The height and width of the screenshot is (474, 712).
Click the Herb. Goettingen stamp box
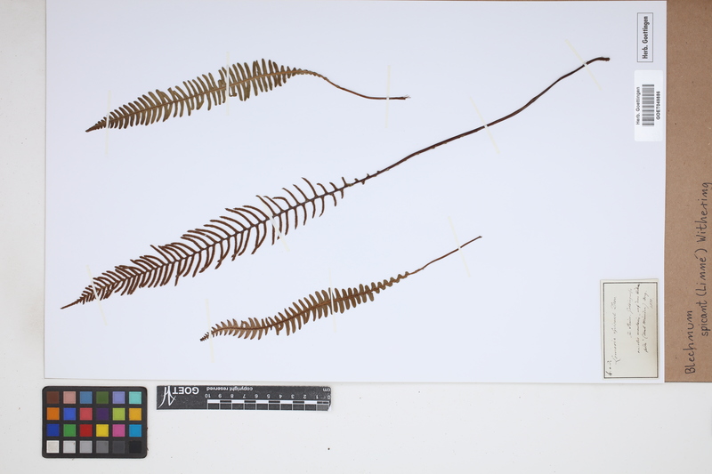click(x=645, y=36)
